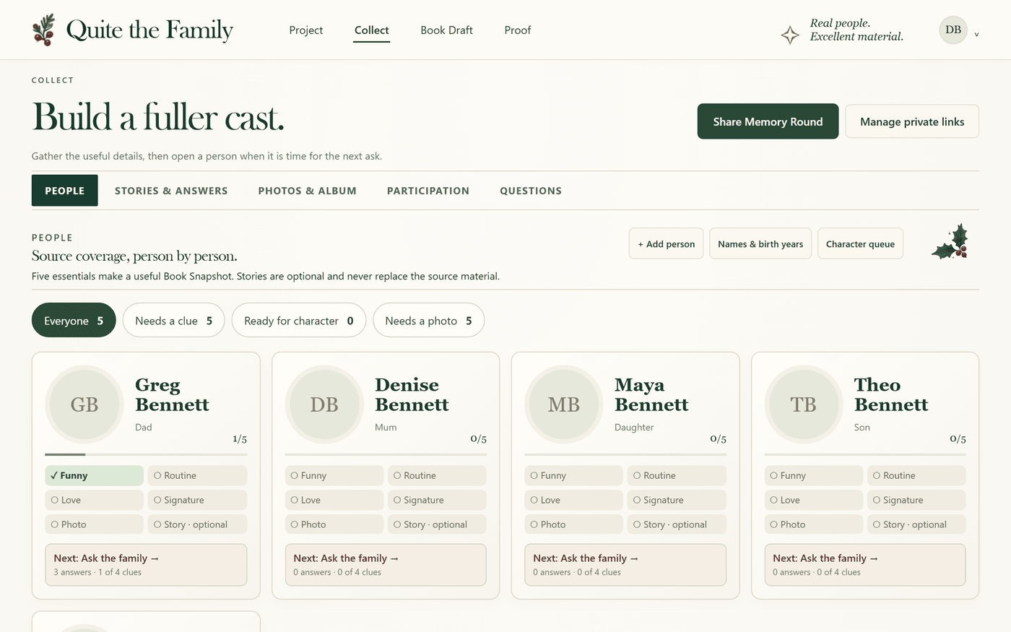This screenshot has width=1011, height=632.
Task: Open Greg Bennett's Next: Ask the family
Action: (x=146, y=565)
